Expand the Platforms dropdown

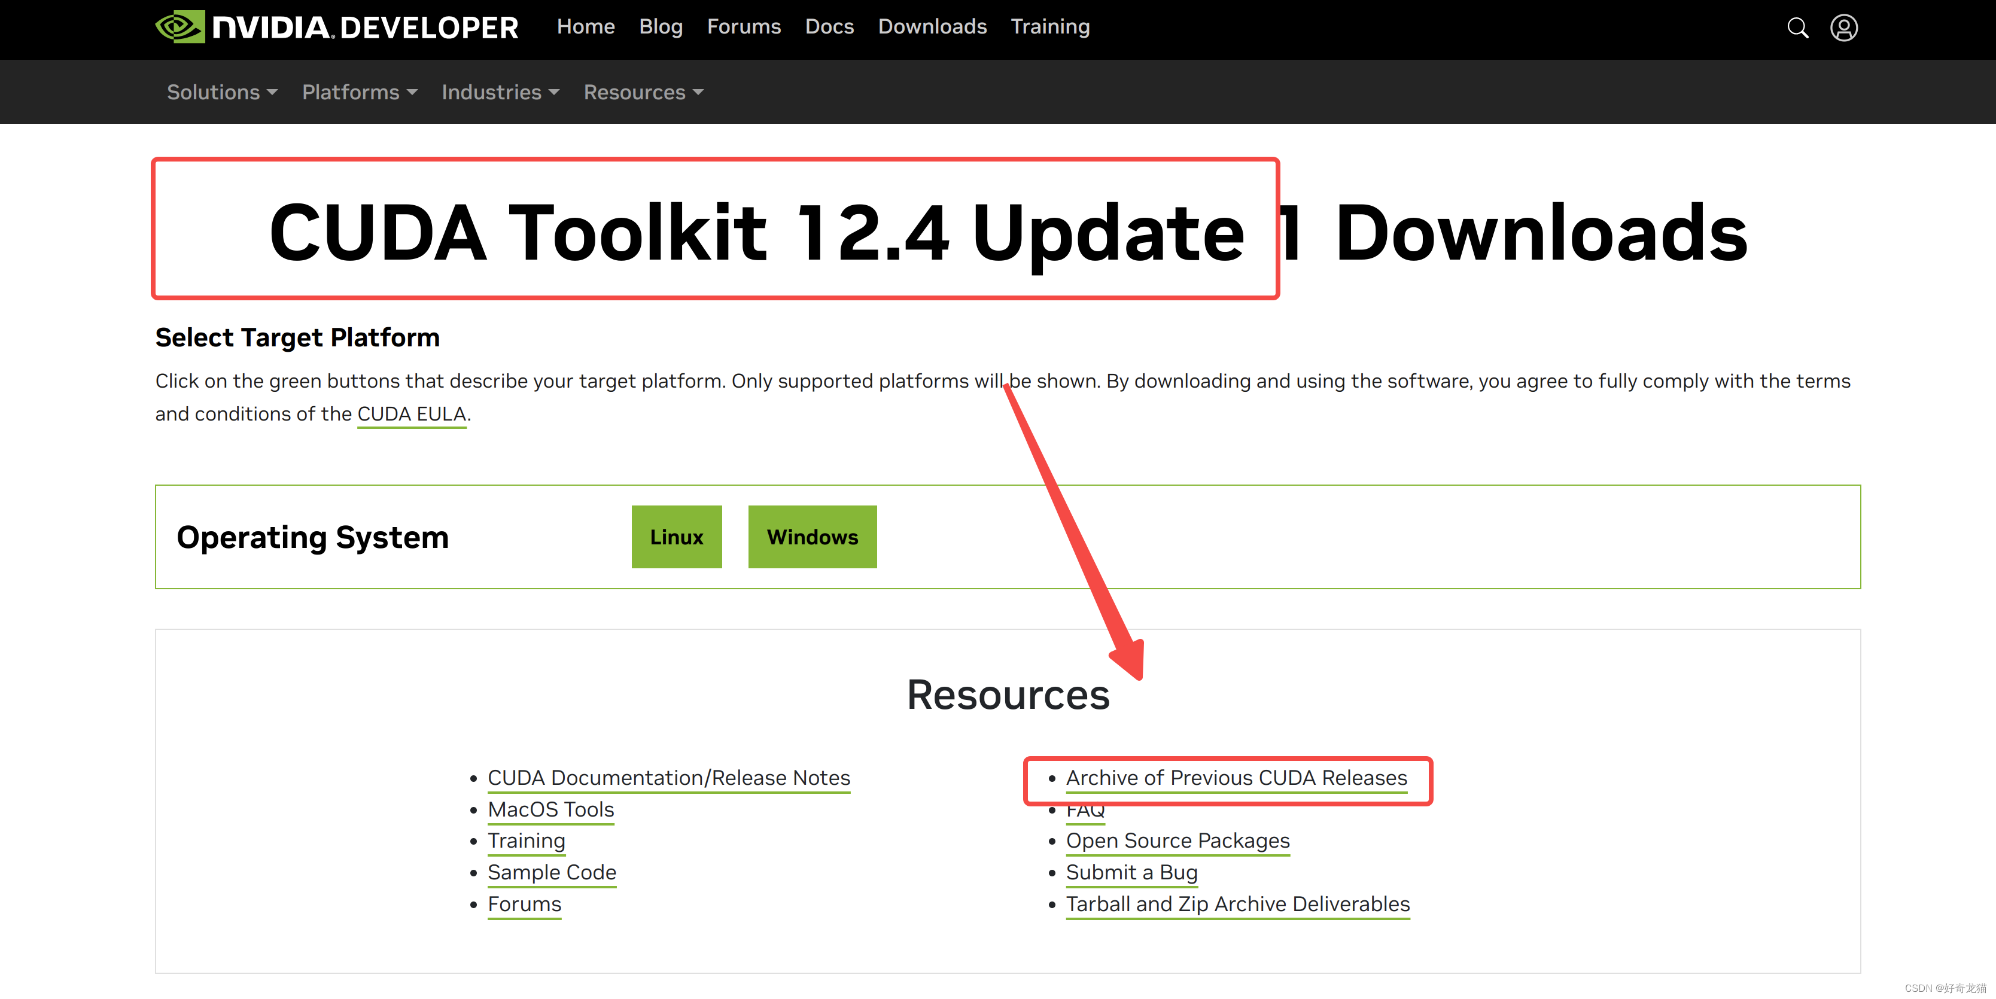point(360,92)
